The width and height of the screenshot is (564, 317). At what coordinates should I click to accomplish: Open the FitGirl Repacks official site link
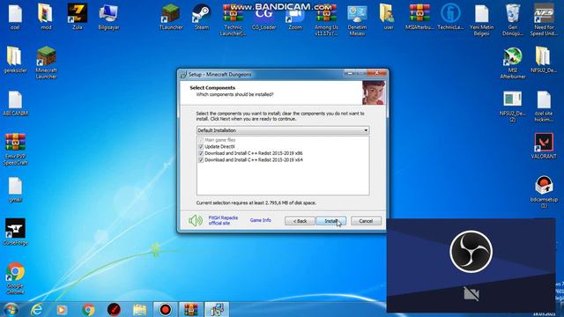[223, 220]
